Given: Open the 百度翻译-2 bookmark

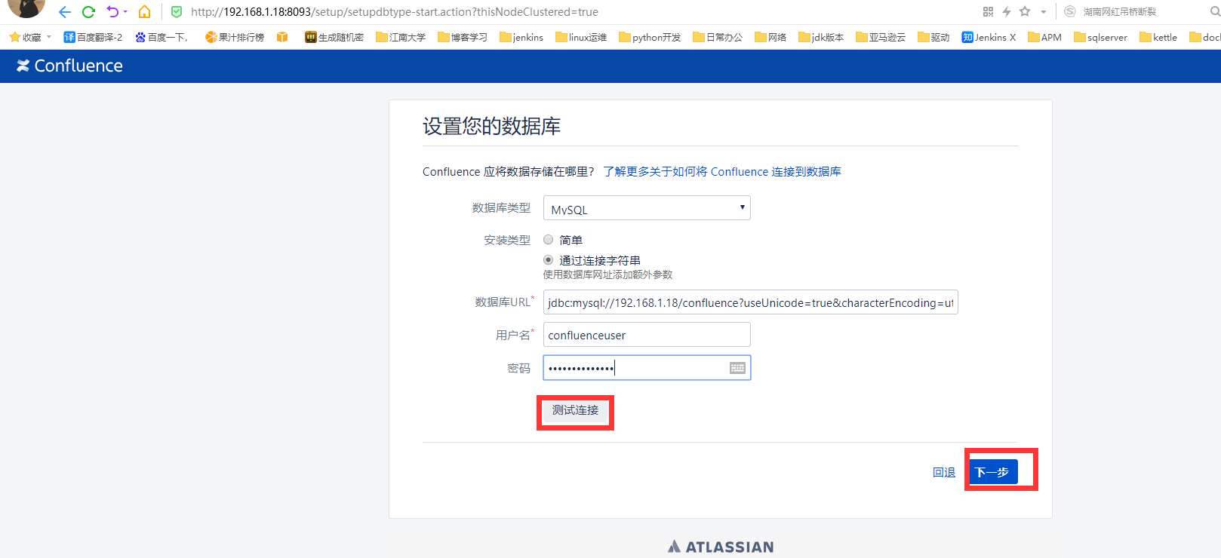Looking at the screenshot, I should (x=93, y=37).
